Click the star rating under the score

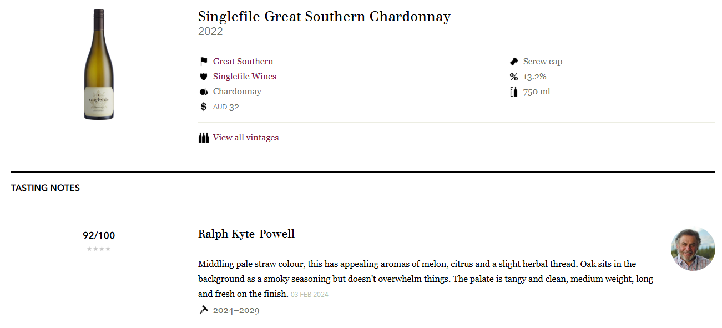pos(99,249)
